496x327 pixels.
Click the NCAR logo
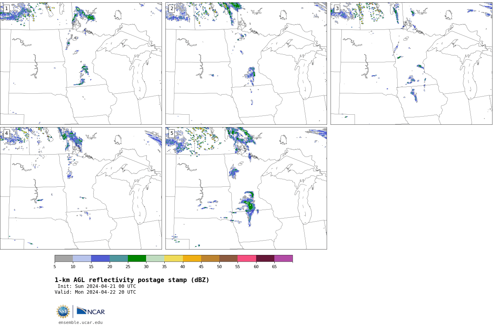tap(91, 311)
